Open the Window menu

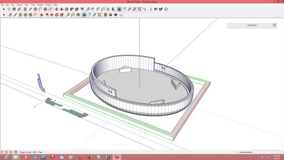(x=40, y=5)
